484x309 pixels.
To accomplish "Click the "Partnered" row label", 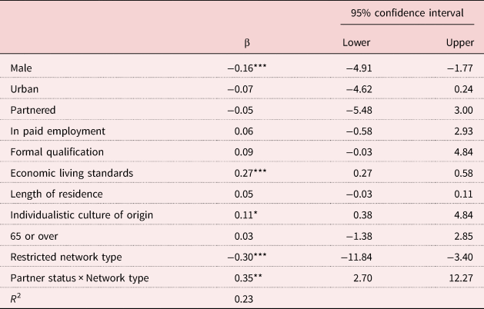I will click(x=31, y=110).
